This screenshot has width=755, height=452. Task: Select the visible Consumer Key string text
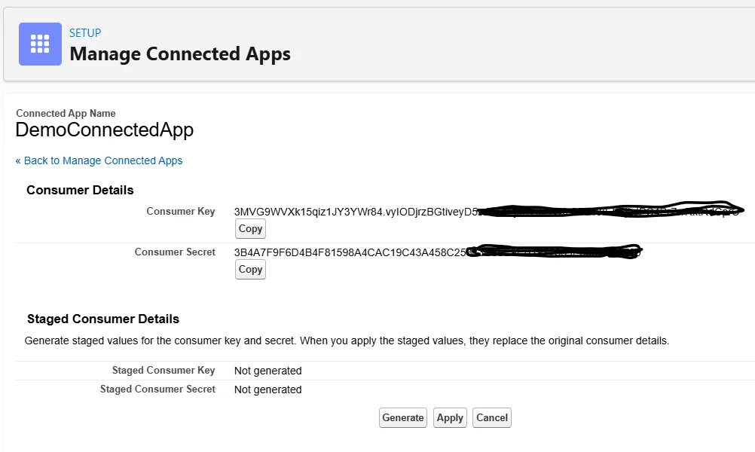(x=356, y=212)
